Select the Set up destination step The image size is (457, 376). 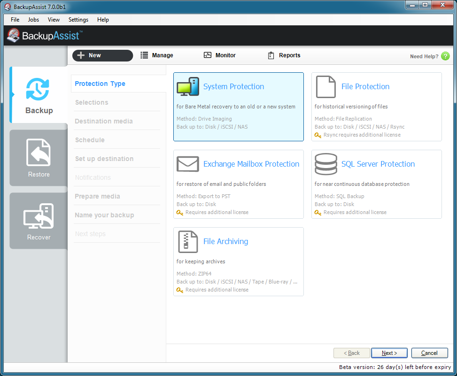pyautogui.click(x=104, y=159)
